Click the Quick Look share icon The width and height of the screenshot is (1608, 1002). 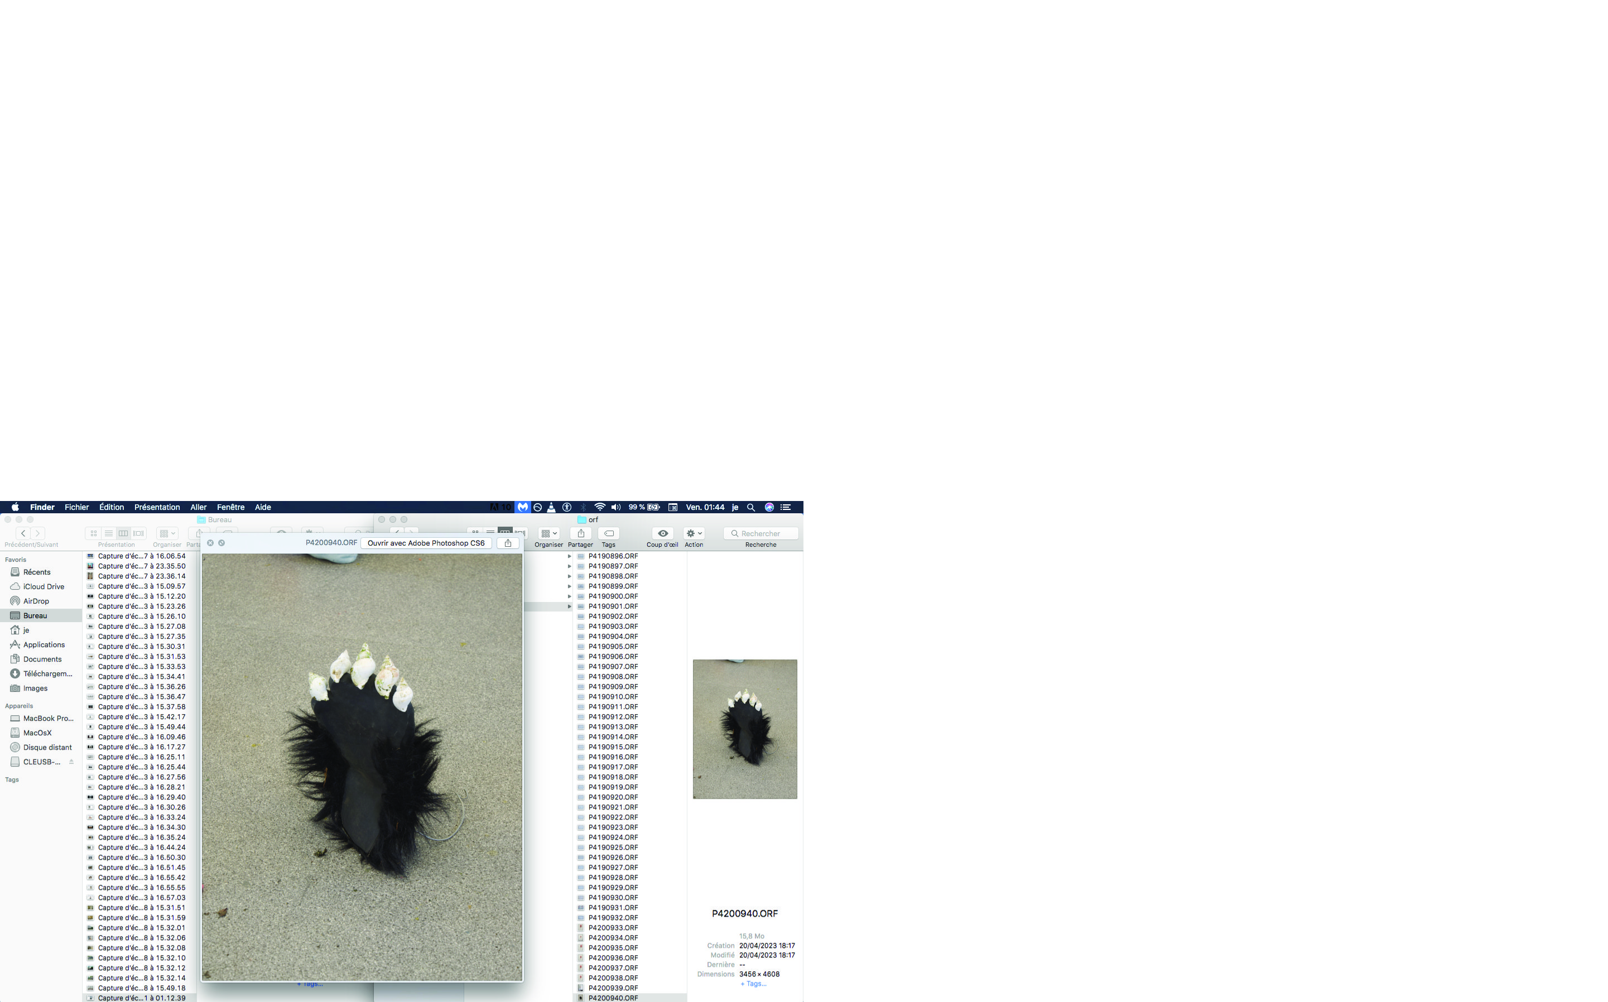click(x=508, y=543)
